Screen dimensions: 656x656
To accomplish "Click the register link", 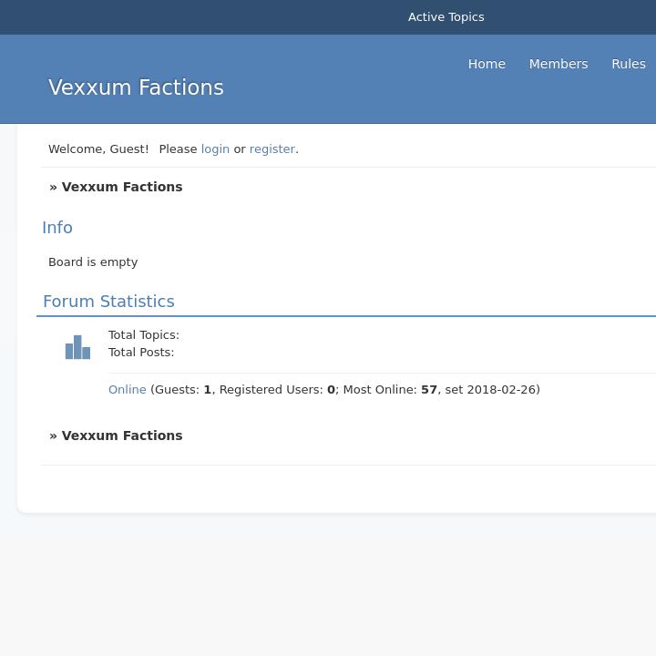I will coord(272,149).
